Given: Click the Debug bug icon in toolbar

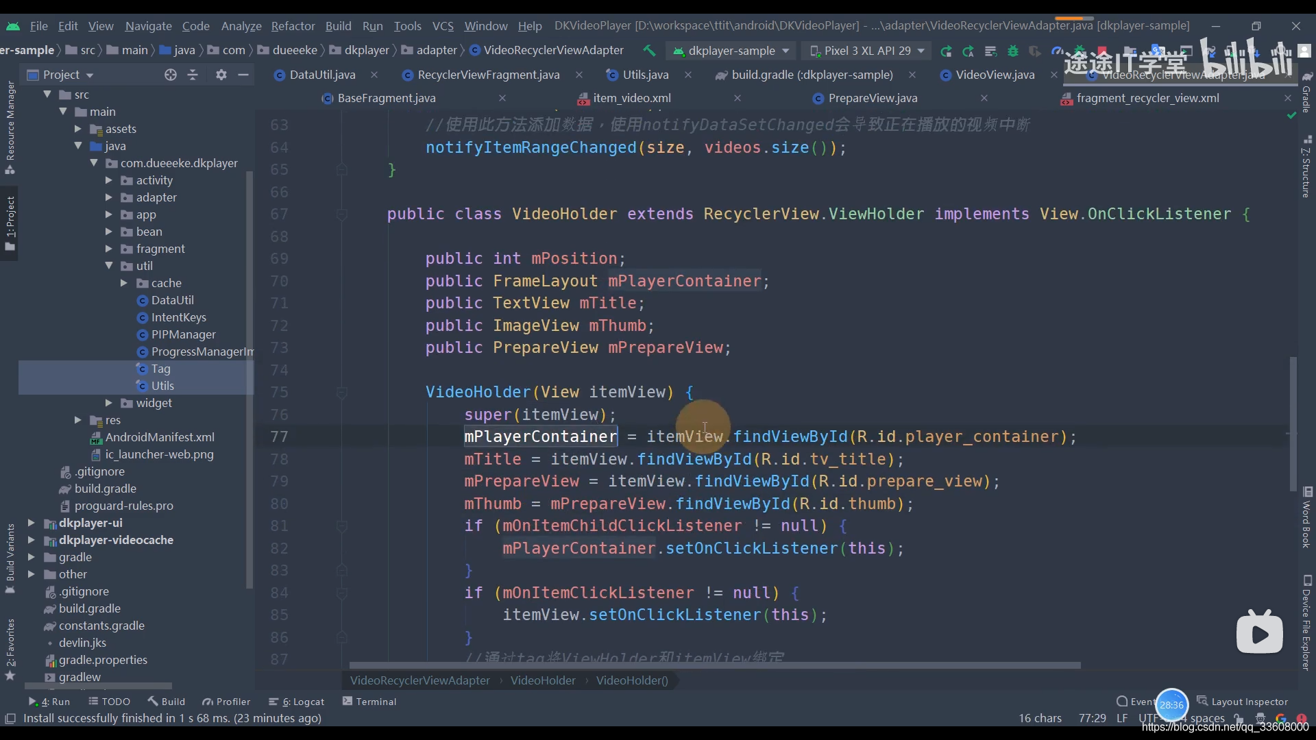Looking at the screenshot, I should (1013, 51).
